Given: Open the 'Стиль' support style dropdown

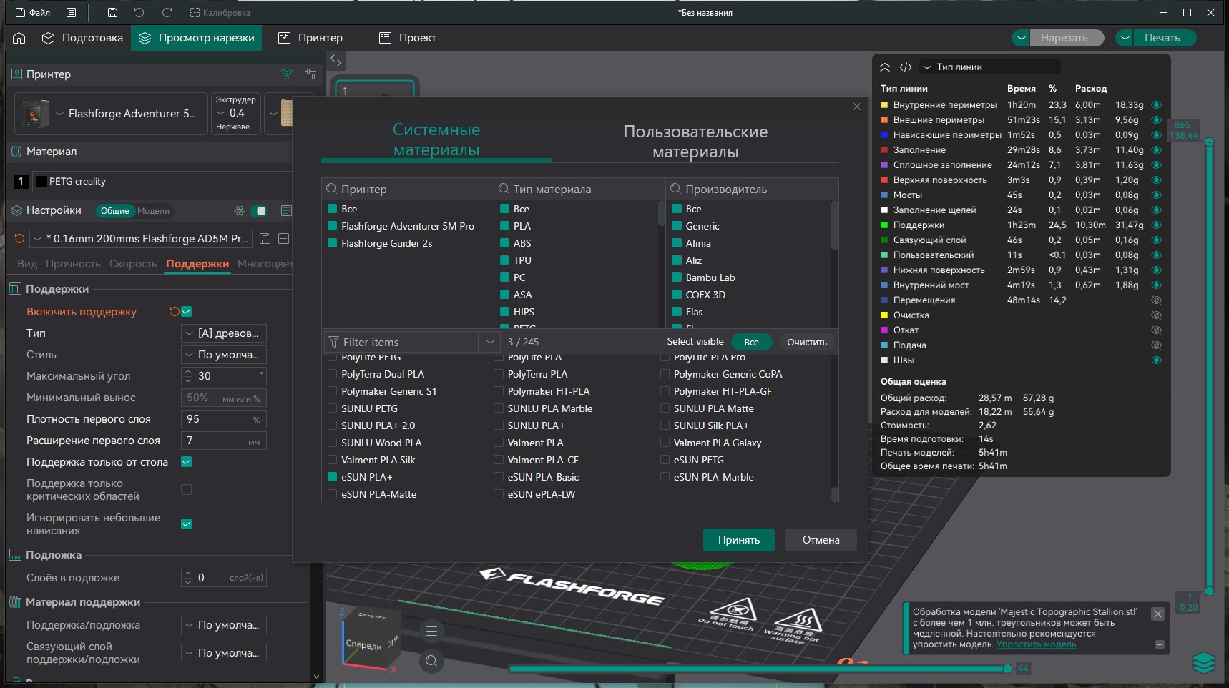Looking at the screenshot, I should click(223, 355).
